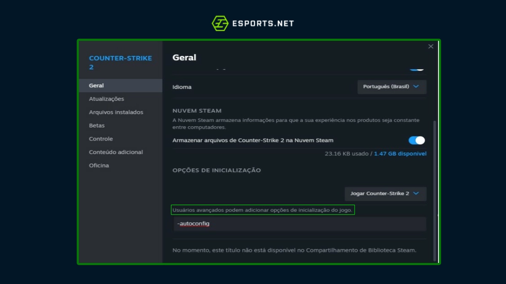Click the NUVEM STEAM section heading
506x284 pixels.
197,111
